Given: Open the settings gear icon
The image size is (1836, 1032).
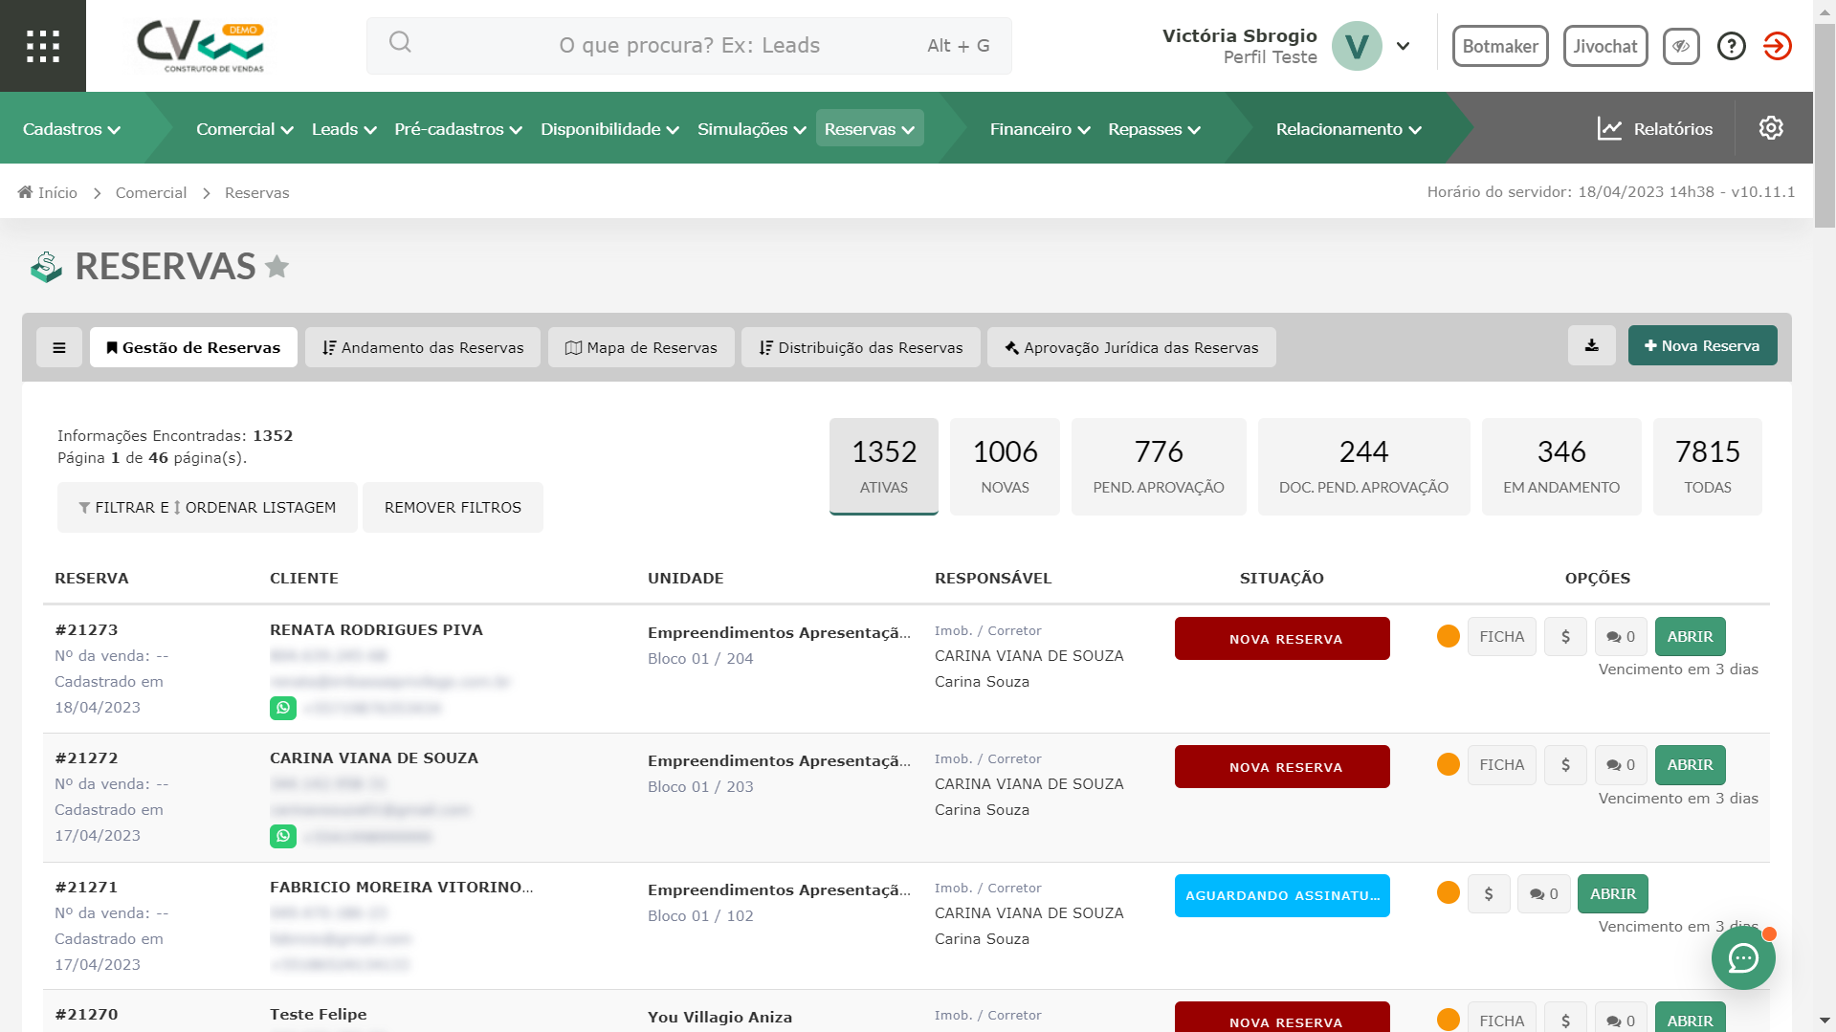Looking at the screenshot, I should (x=1771, y=128).
